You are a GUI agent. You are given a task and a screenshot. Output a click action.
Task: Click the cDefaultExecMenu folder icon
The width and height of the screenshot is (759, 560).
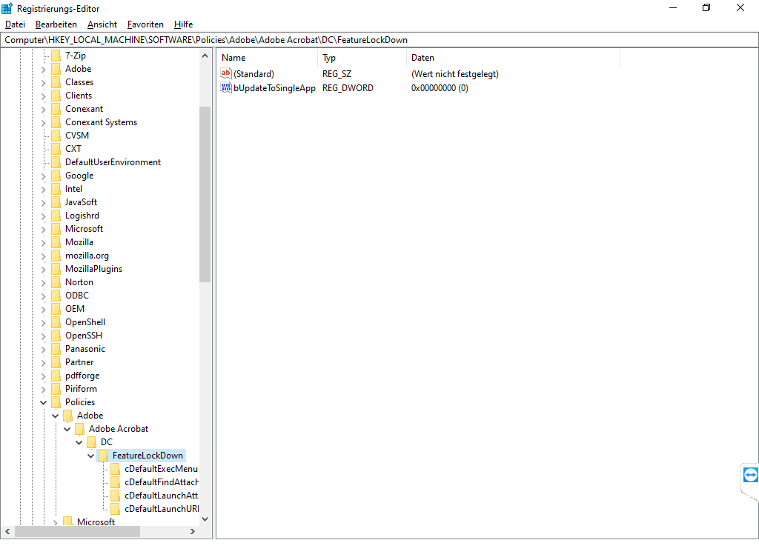coord(116,468)
